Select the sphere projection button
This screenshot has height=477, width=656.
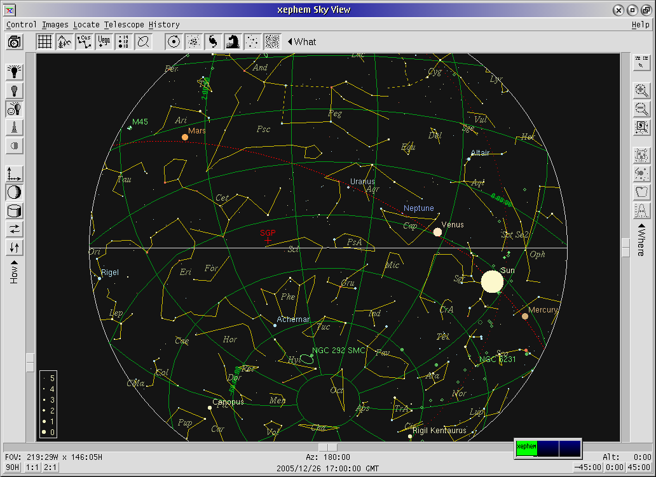pos(15,192)
